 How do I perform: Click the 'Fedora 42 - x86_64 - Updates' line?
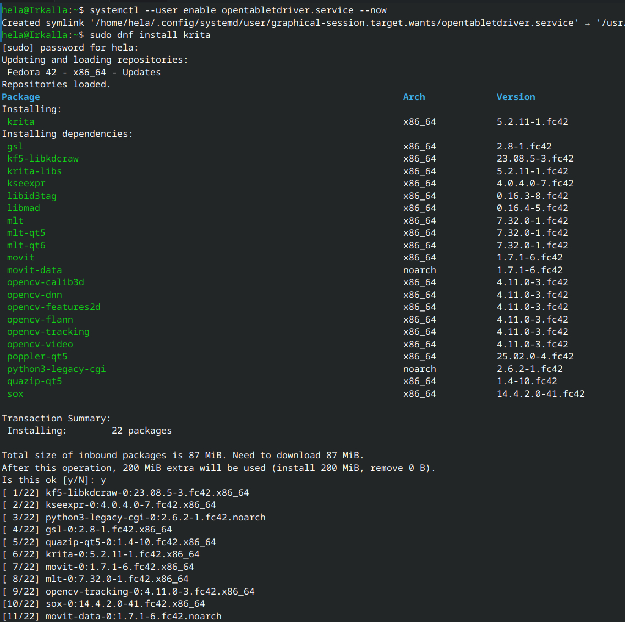pos(84,73)
